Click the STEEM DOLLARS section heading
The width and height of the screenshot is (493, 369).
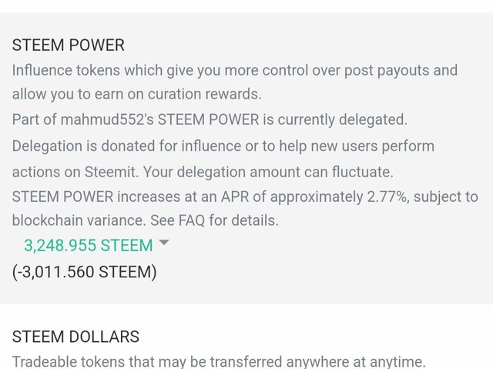75,337
